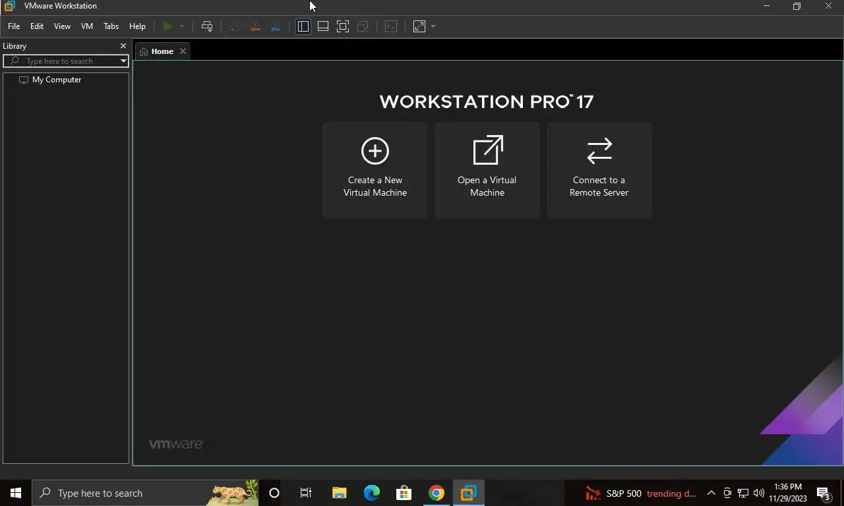Screen dimensions: 844x506
Task: Show hidden system tray icons
Action: pos(711,493)
